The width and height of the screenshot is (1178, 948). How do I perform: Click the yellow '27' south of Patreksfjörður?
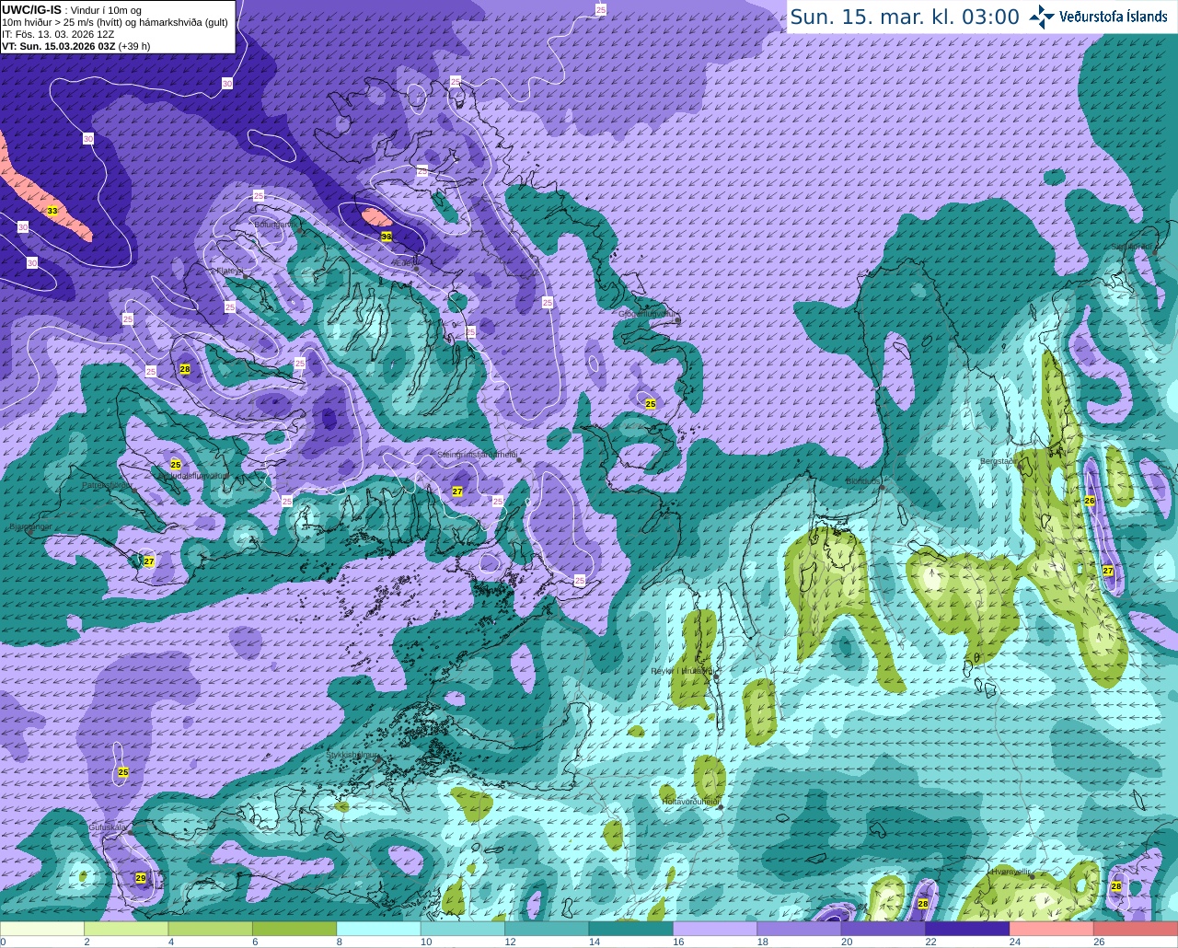[149, 561]
